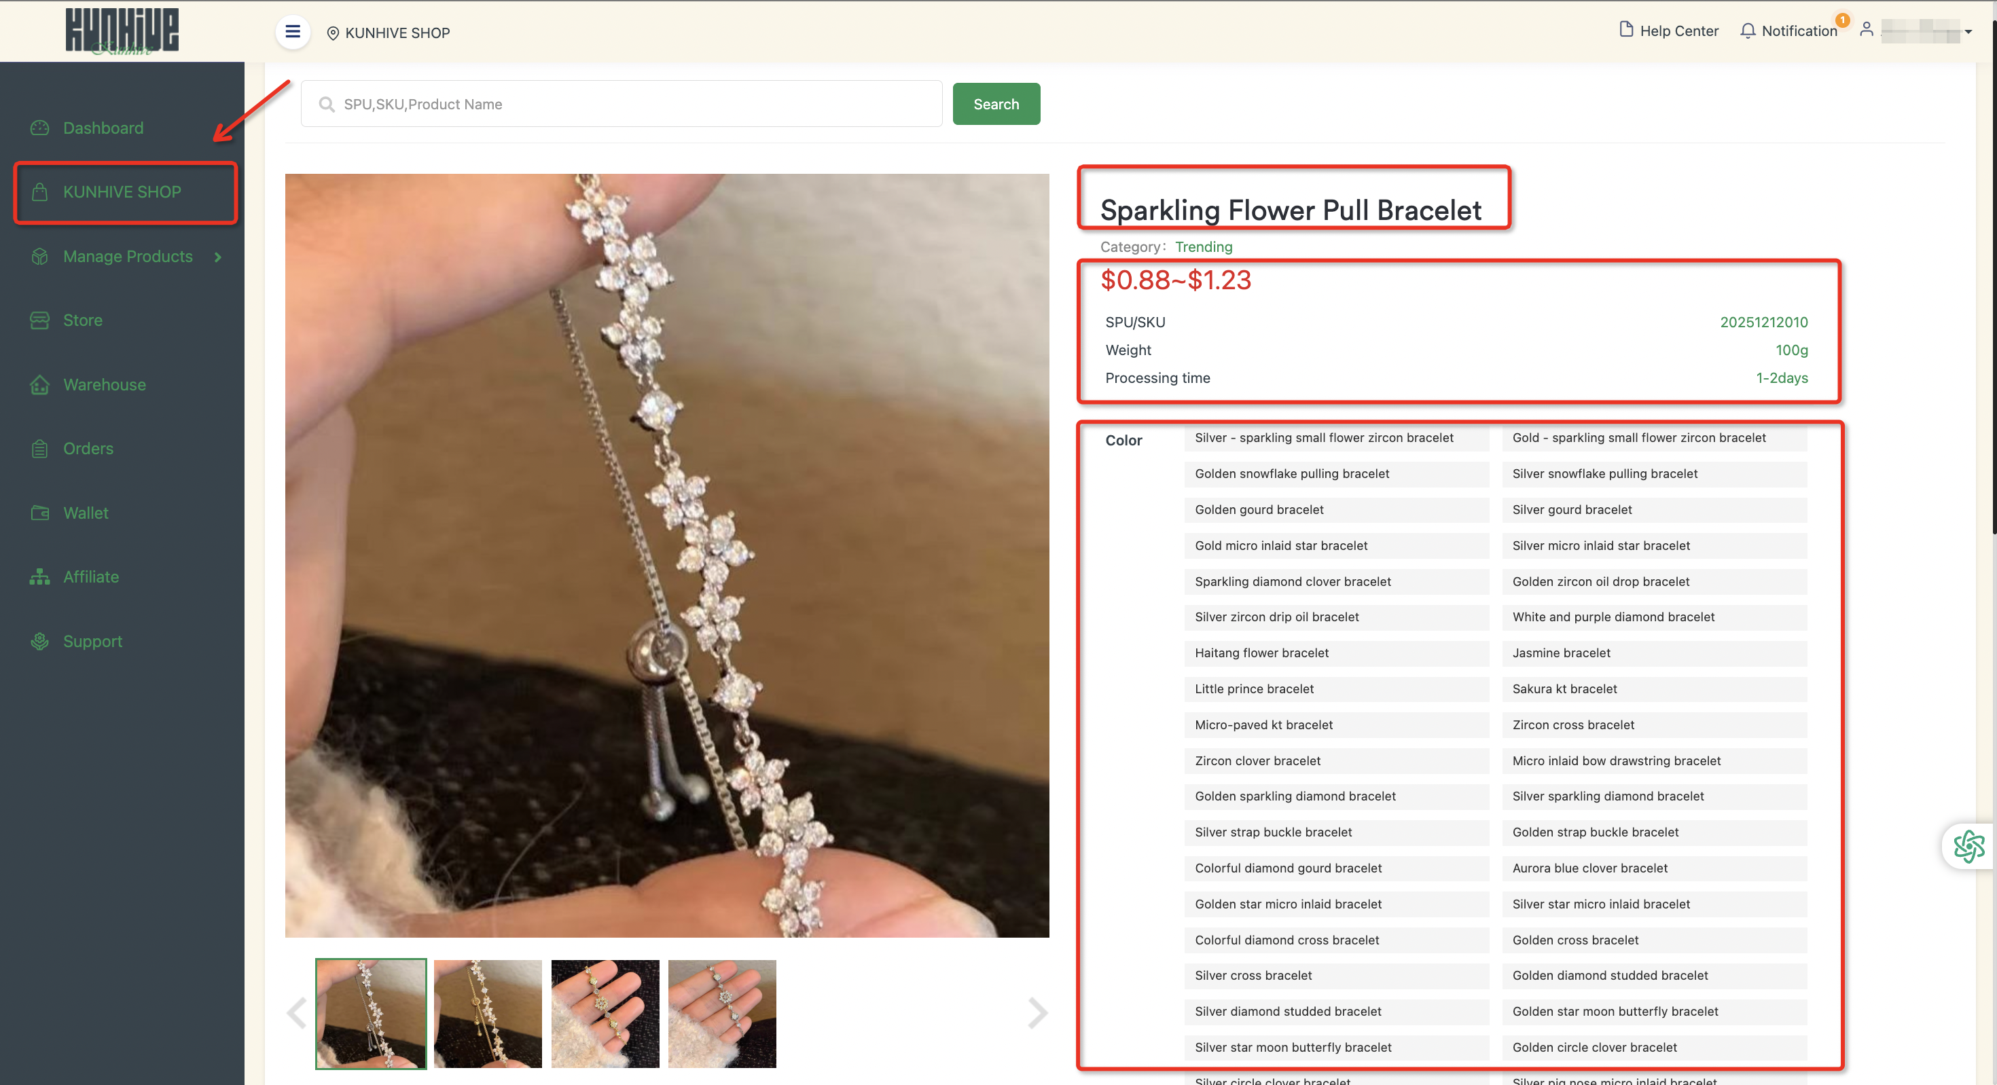Expand the Manage Products submenu
This screenshot has height=1085, width=1997.
[x=218, y=257]
